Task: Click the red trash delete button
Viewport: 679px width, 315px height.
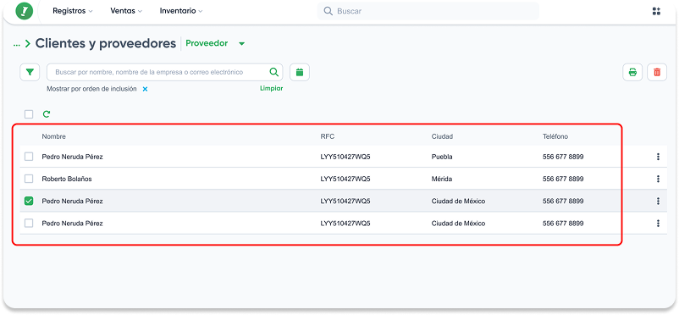Action: 657,72
